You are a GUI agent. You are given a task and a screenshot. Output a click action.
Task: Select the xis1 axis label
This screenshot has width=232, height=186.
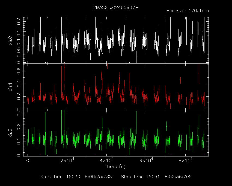(10, 87)
